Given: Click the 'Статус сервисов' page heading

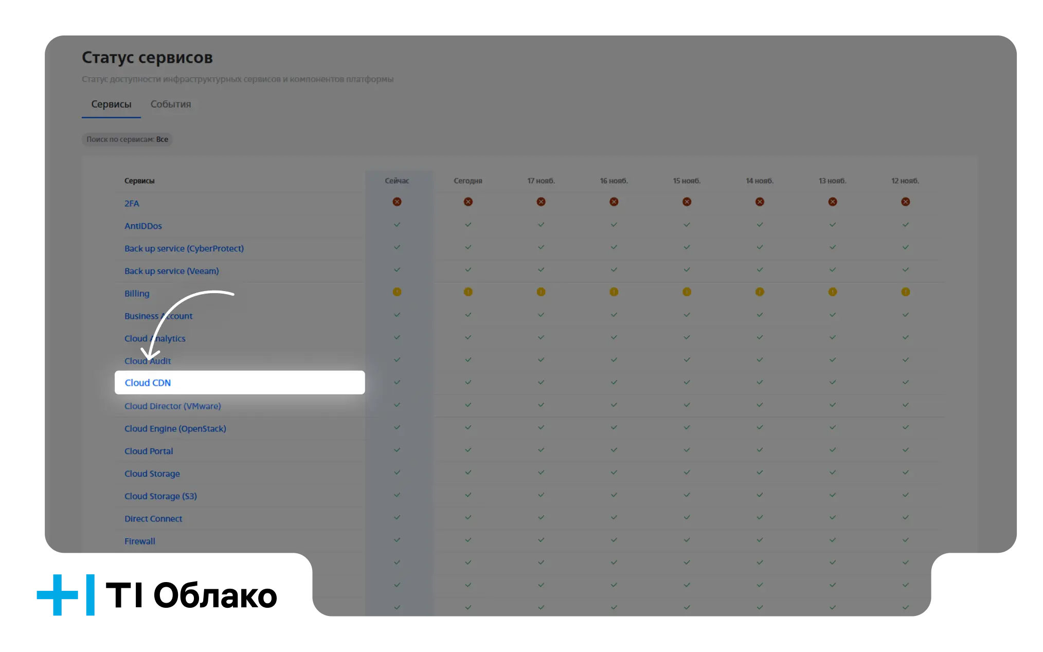Looking at the screenshot, I should click(x=148, y=58).
